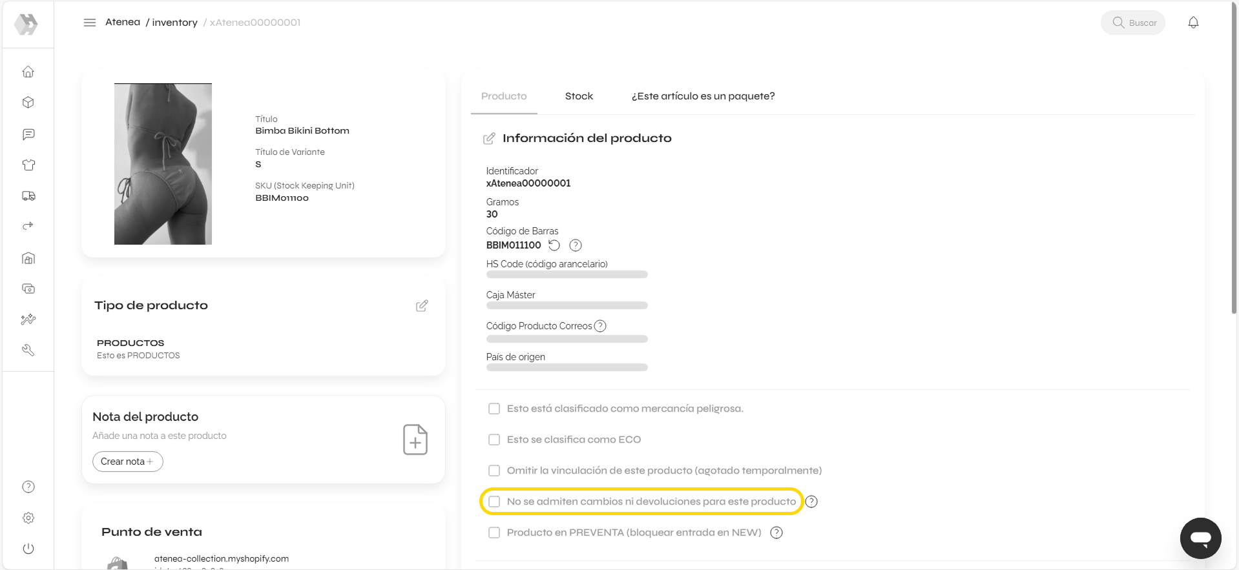Image resolution: width=1239 pixels, height=570 pixels.
Task: Enable the PREVENTA product checkbox
Action: (494, 533)
